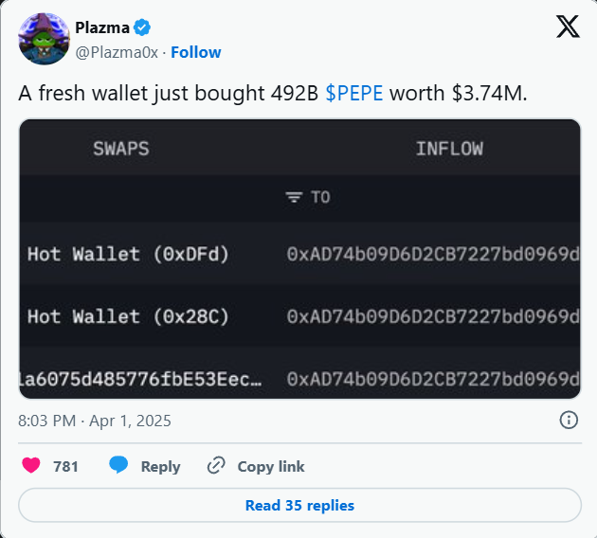Click the blue verified badge

coord(142,27)
